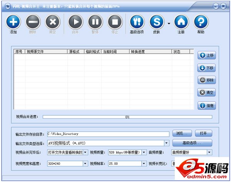231x182 pixels.
Task: Click the 临时格式 column header
Action: click(x=93, y=52)
